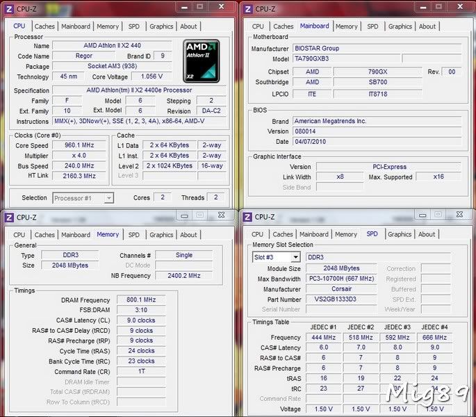This screenshot has width=476, height=417.
Task: Open the Slot #3 memory slot dropdown
Action: pyautogui.click(x=277, y=257)
